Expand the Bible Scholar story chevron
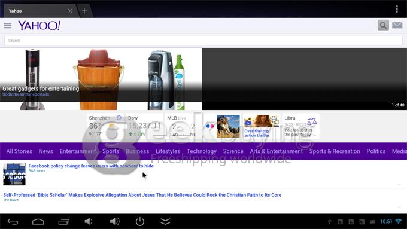 399,207
